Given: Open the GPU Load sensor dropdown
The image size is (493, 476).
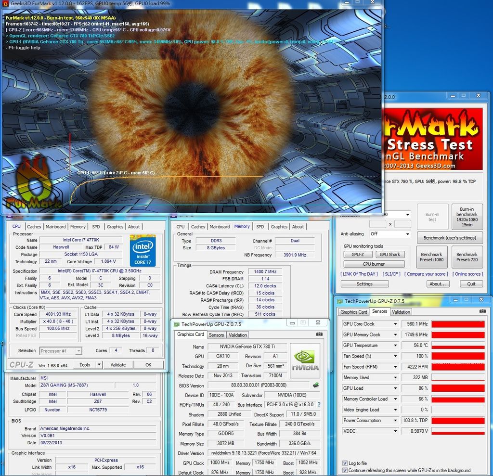Looking at the screenshot, I should (x=395, y=388).
